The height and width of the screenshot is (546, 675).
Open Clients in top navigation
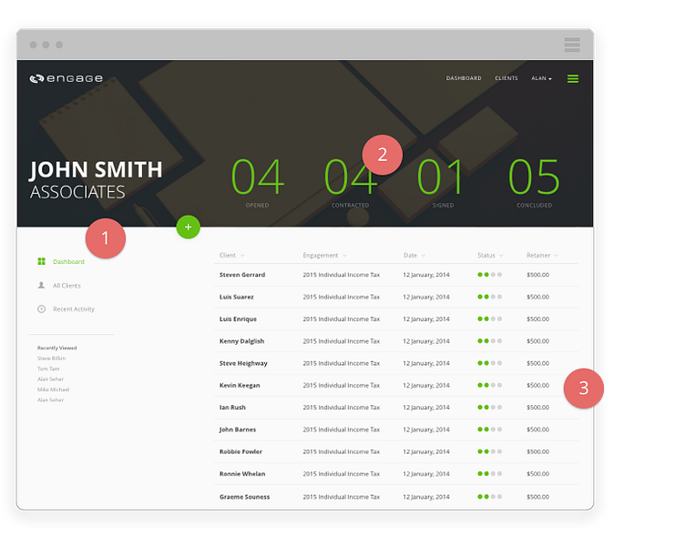coord(506,78)
